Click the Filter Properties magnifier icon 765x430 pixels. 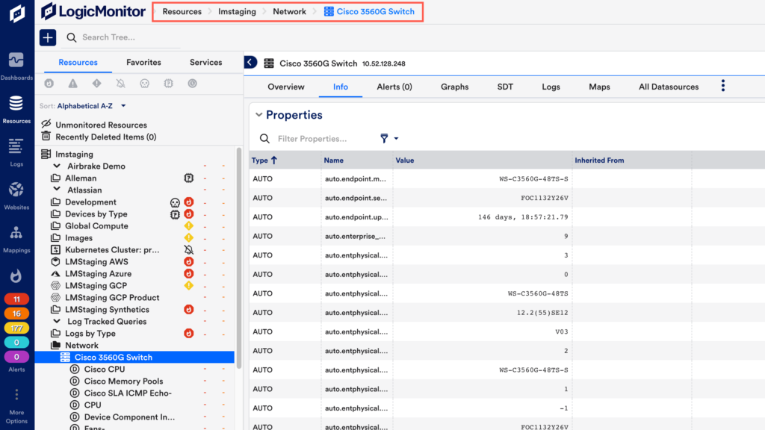point(264,139)
